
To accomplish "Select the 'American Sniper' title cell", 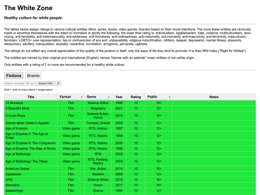I will point(31,169).
